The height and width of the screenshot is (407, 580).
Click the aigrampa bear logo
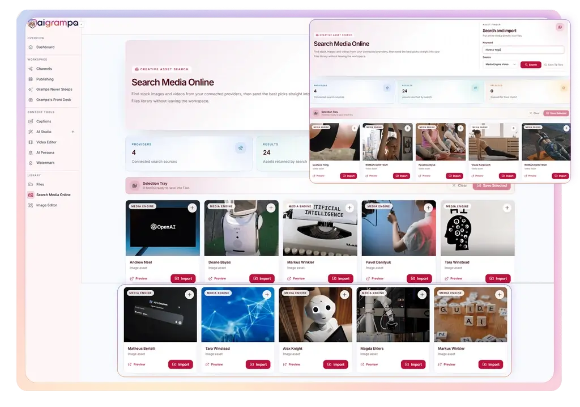tap(32, 24)
